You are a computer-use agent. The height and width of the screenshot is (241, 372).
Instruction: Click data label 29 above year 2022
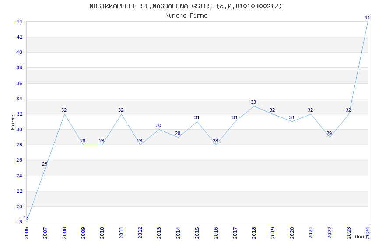pos(329,133)
